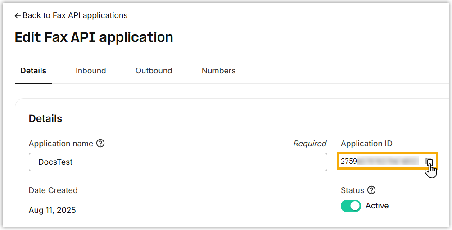This screenshot has height=230, width=452.
Task: Copy the Application ID with the copy icon
Action: pyautogui.click(x=429, y=162)
